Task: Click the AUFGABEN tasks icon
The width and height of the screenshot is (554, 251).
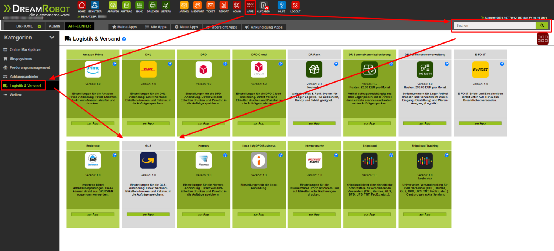Action: pos(263,5)
